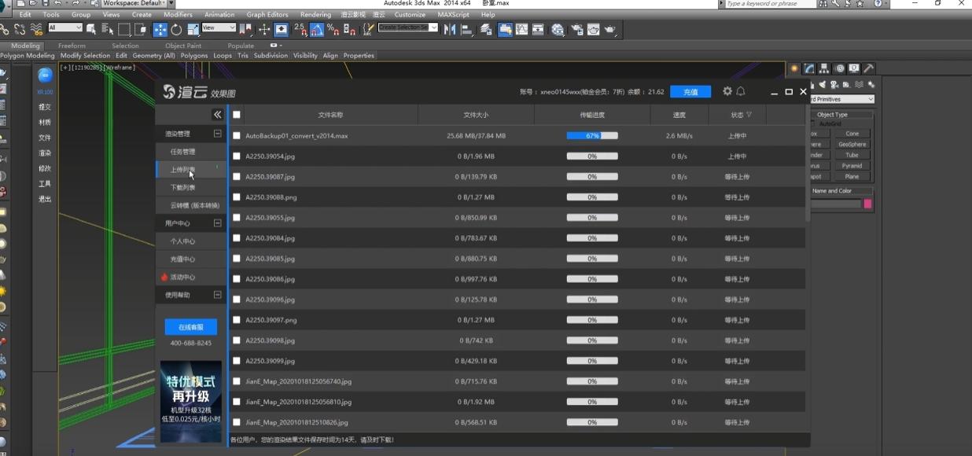
Task: Toggle the select-all checkbox in table header
Action: point(237,115)
